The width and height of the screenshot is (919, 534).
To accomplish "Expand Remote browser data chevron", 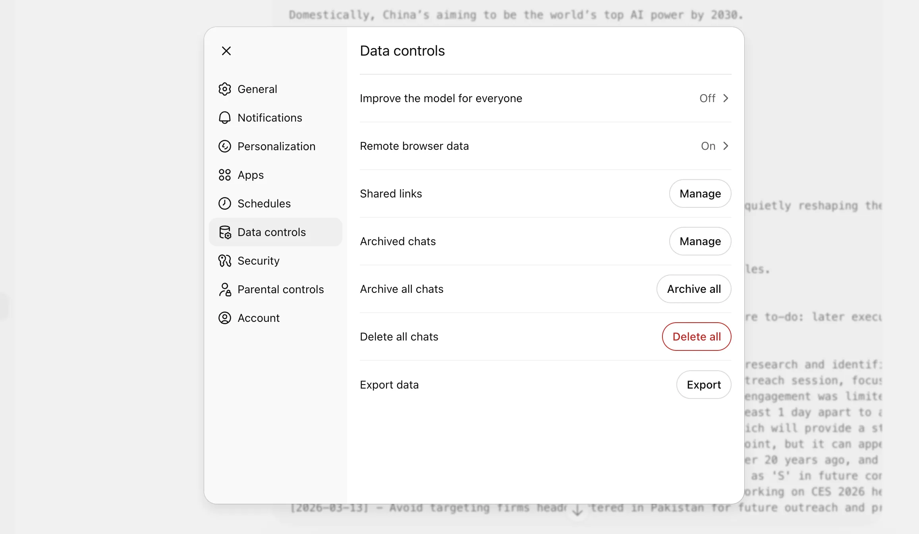I will 726,146.
